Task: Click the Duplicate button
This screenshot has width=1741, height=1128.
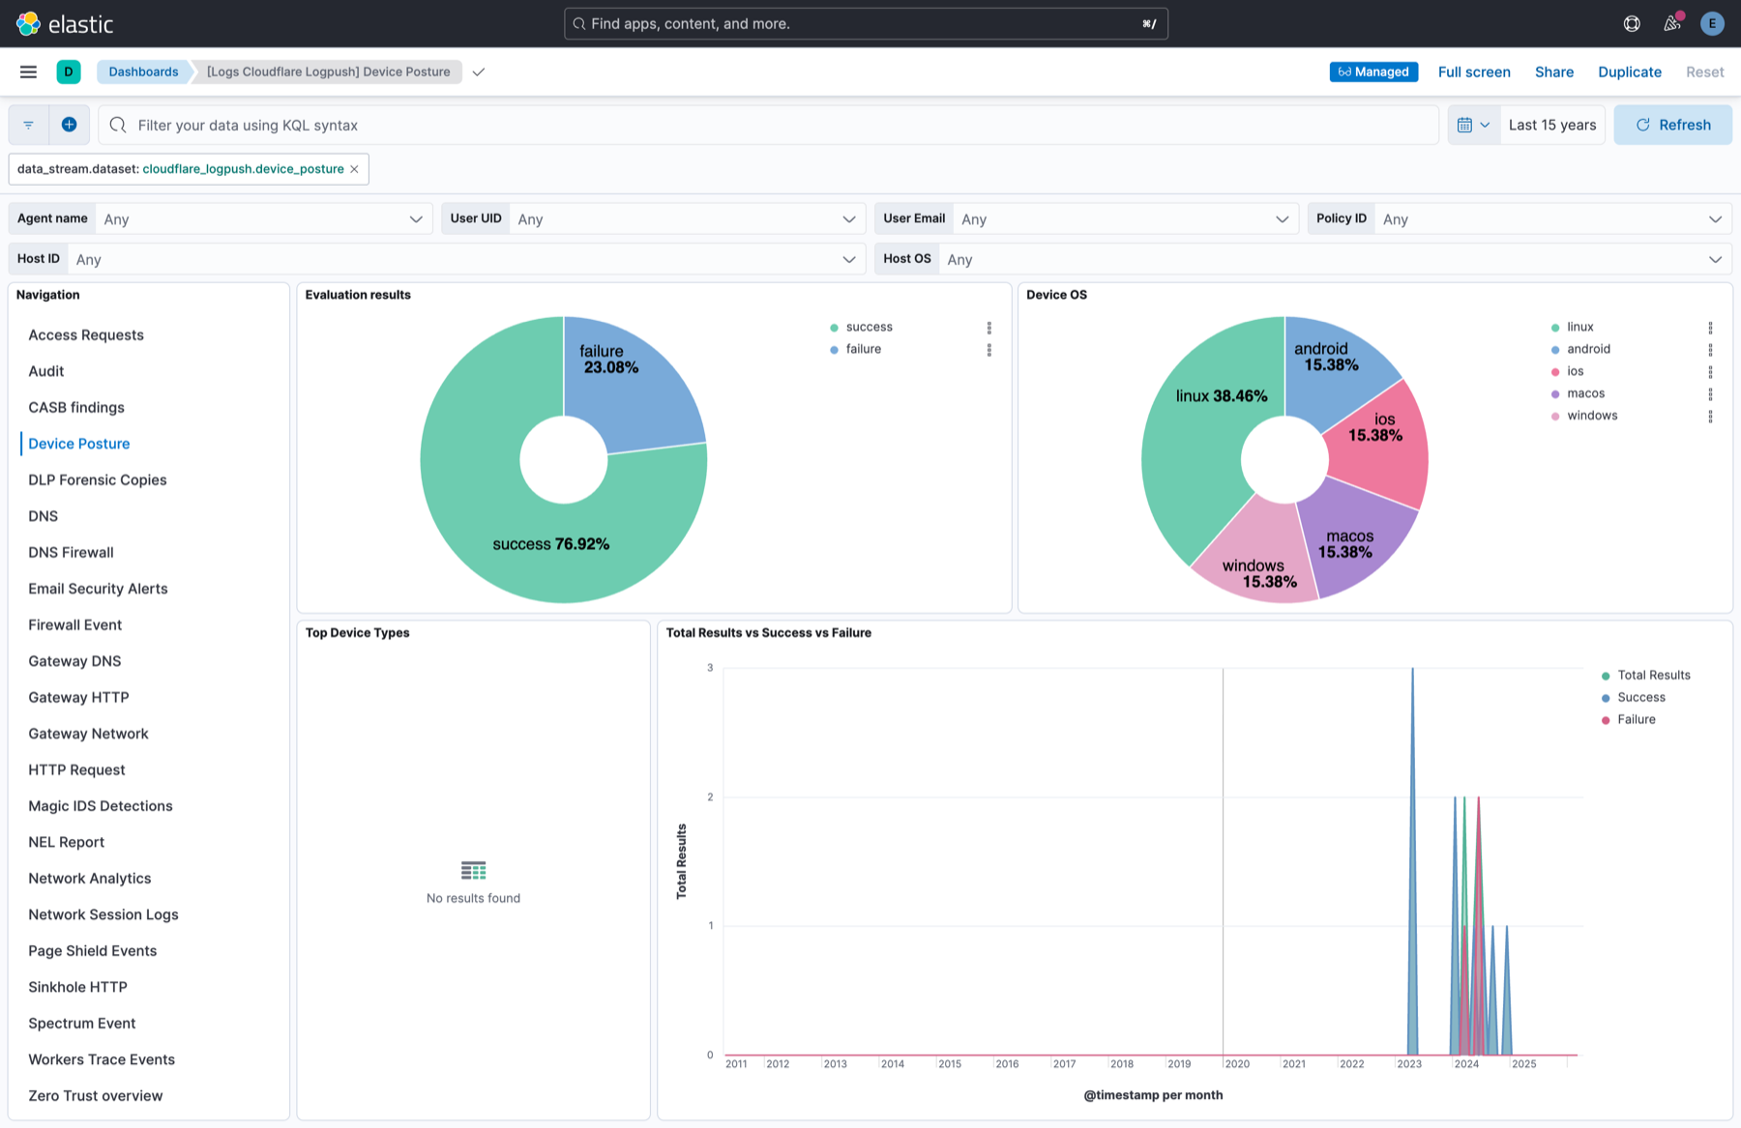Action: (1630, 72)
